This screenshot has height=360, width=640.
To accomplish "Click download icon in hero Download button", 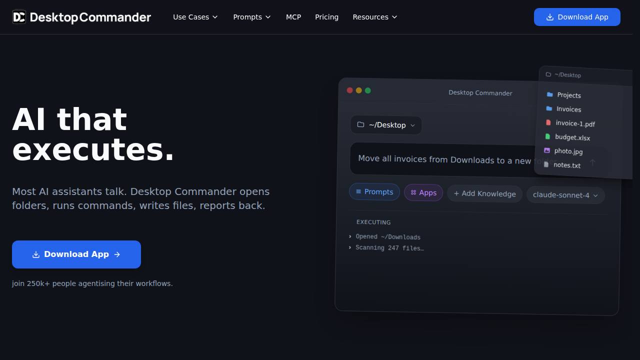I will pos(36,254).
